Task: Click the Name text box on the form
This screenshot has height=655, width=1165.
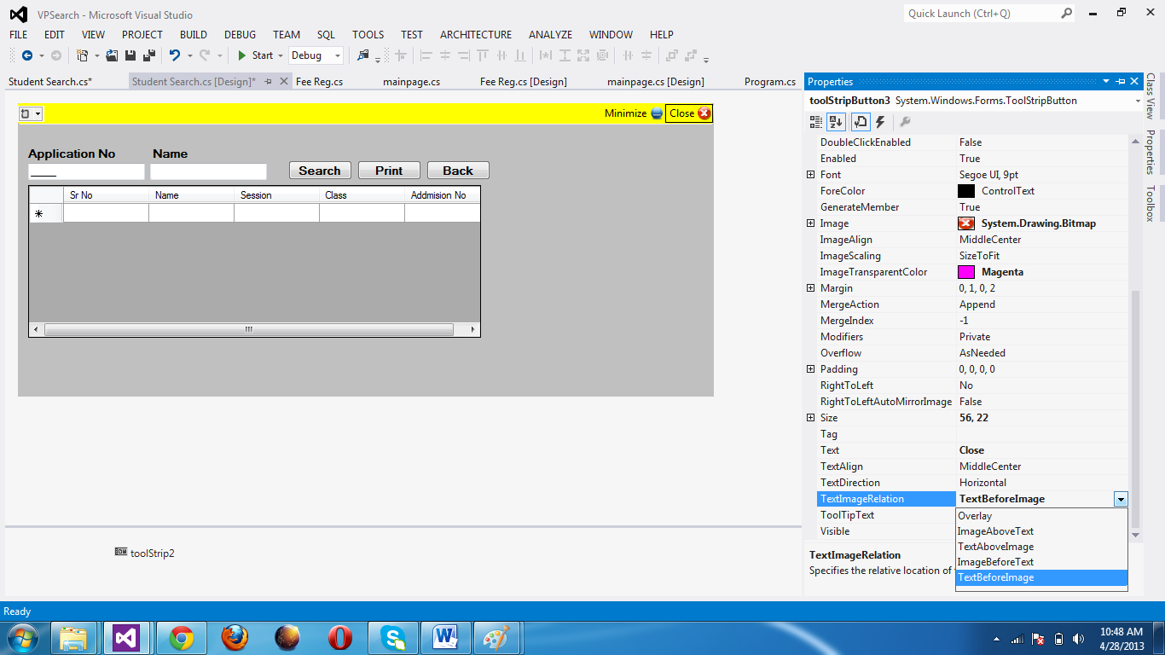Action: point(208,171)
